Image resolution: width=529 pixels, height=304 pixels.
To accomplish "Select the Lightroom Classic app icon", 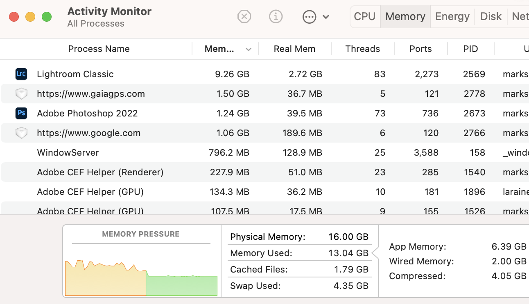I will (21, 74).
